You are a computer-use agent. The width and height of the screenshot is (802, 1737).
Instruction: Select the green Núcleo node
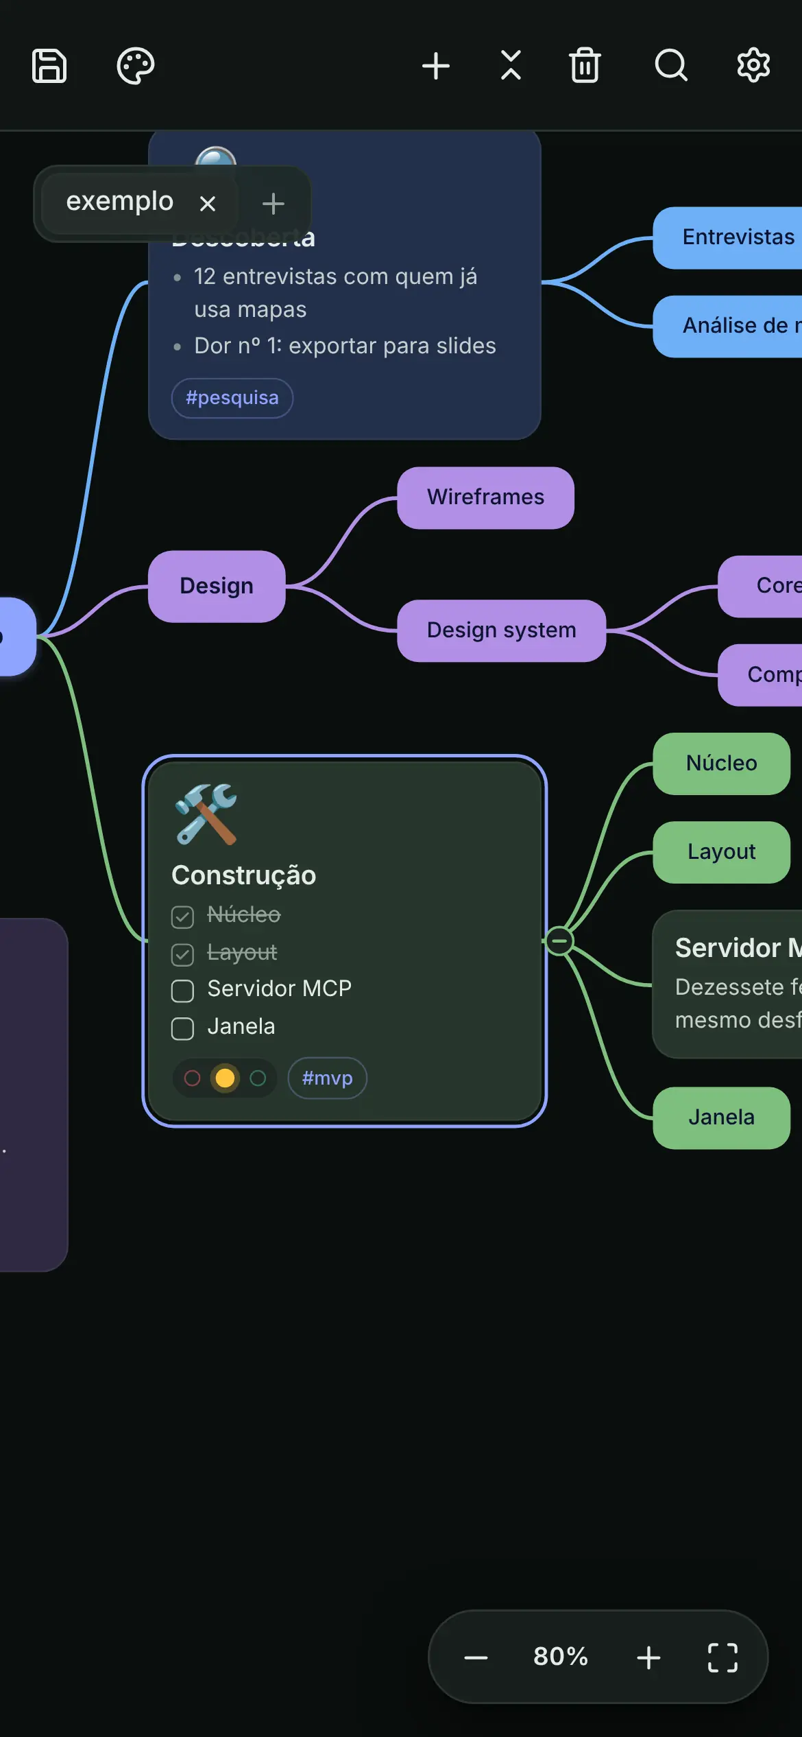coord(722,764)
